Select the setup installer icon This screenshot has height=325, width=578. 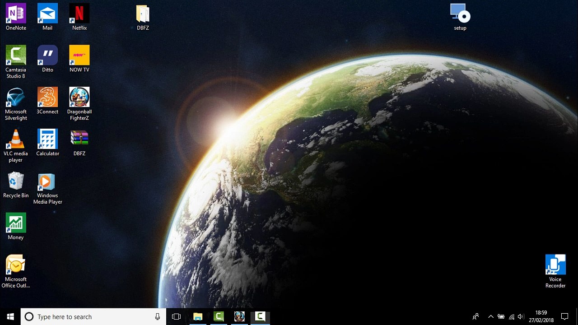(460, 17)
